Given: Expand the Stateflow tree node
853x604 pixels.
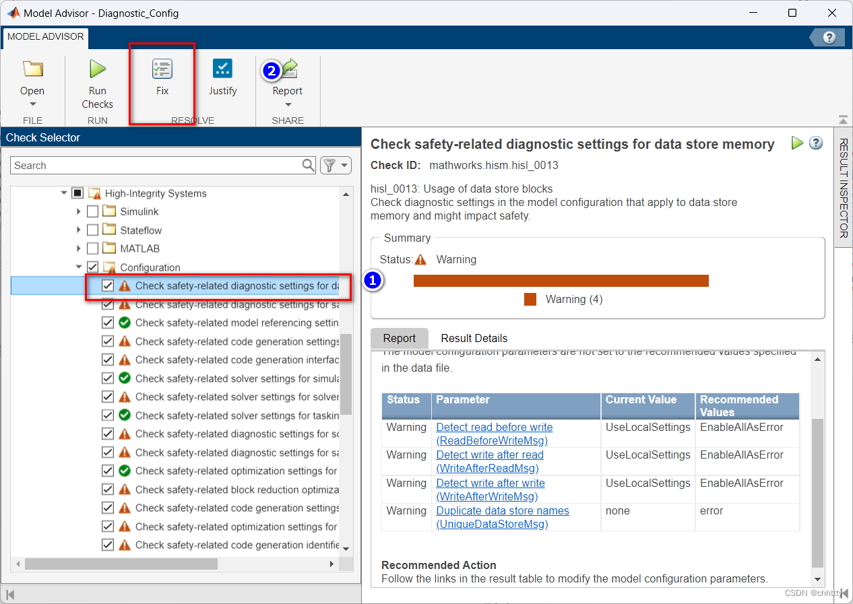Looking at the screenshot, I should coord(80,230).
